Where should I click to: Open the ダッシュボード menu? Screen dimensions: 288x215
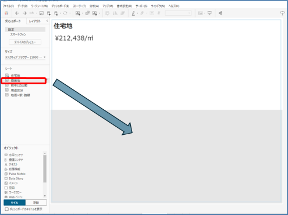click(x=60, y=6)
